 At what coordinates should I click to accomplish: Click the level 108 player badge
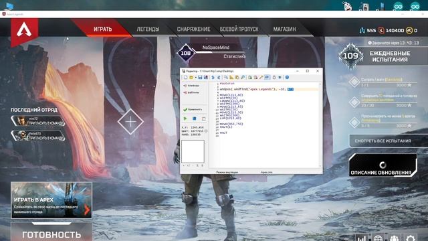(186, 53)
